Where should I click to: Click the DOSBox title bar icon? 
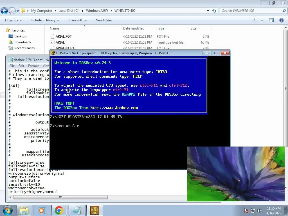point(53,53)
